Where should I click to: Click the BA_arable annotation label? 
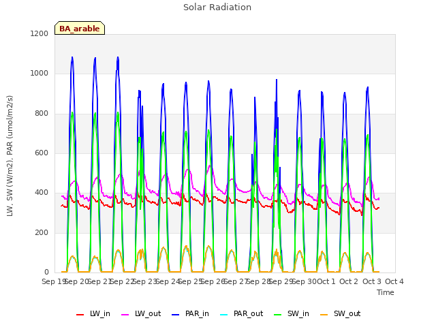click(x=80, y=29)
